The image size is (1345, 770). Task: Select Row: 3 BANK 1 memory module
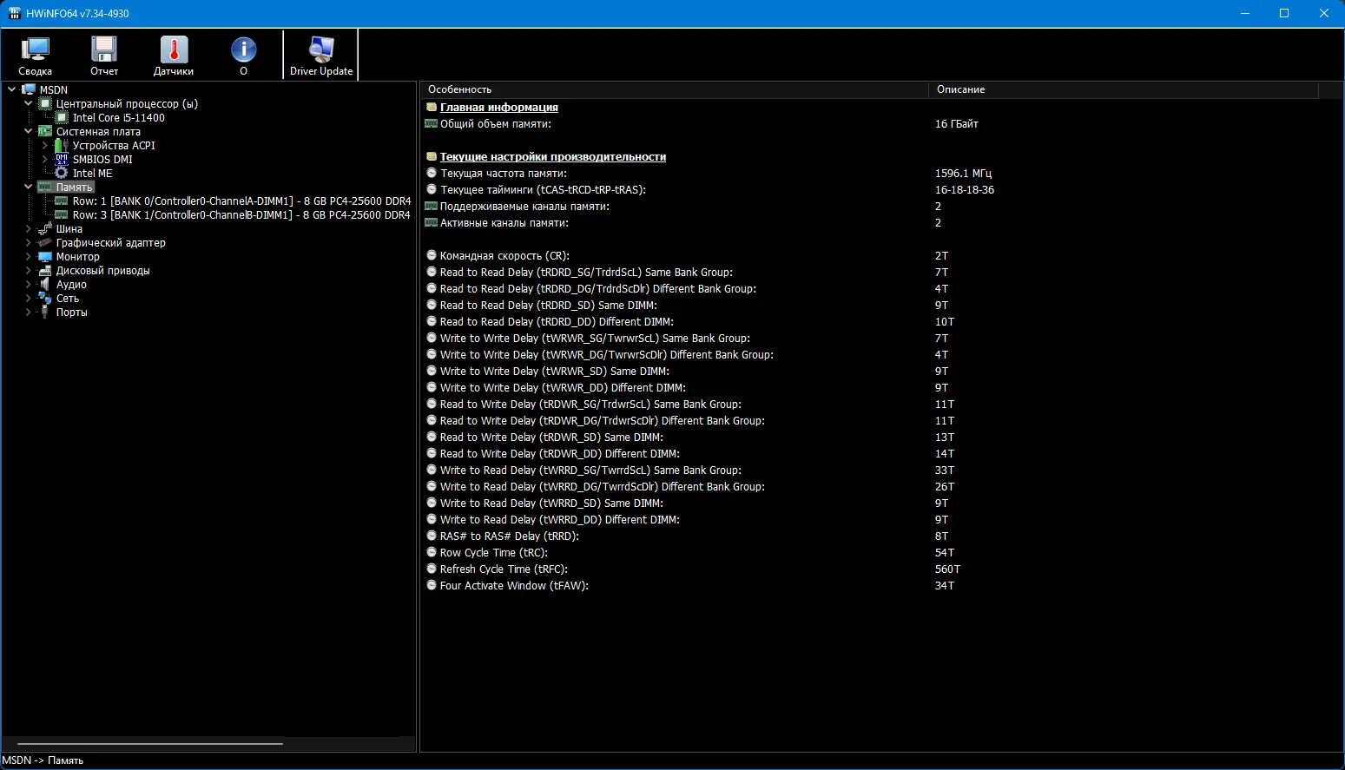point(241,214)
